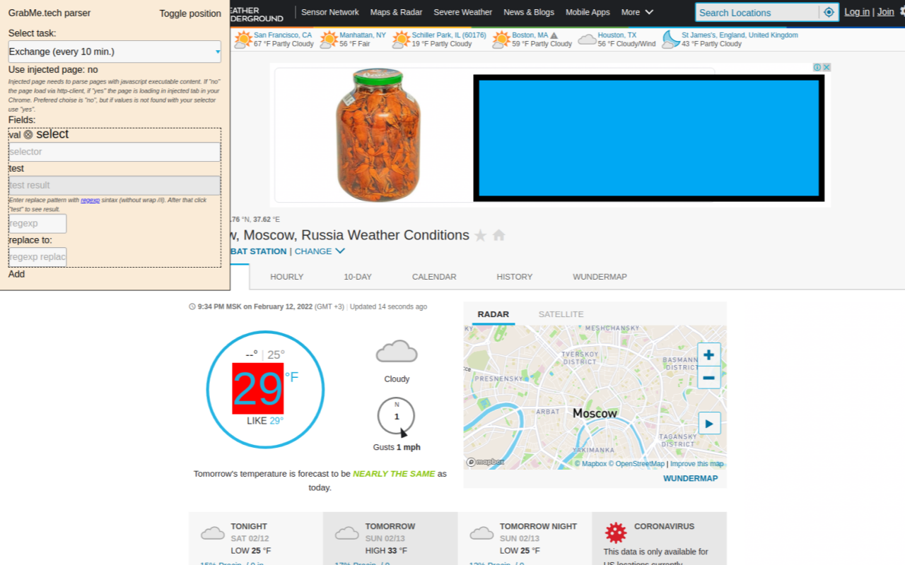Click Add to add a new field
The image size is (905, 565).
[16, 274]
